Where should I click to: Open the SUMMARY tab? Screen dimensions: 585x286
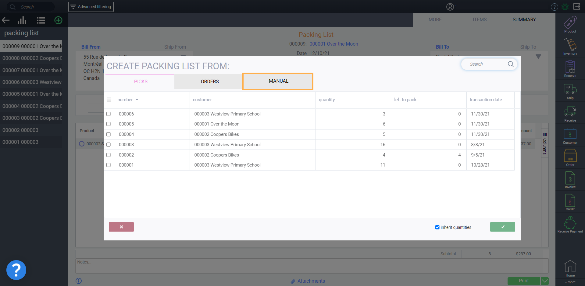coord(524,19)
